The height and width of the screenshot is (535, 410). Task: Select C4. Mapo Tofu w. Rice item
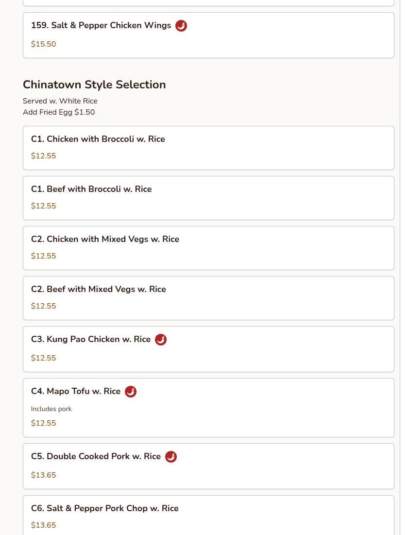pyautogui.click(x=208, y=408)
